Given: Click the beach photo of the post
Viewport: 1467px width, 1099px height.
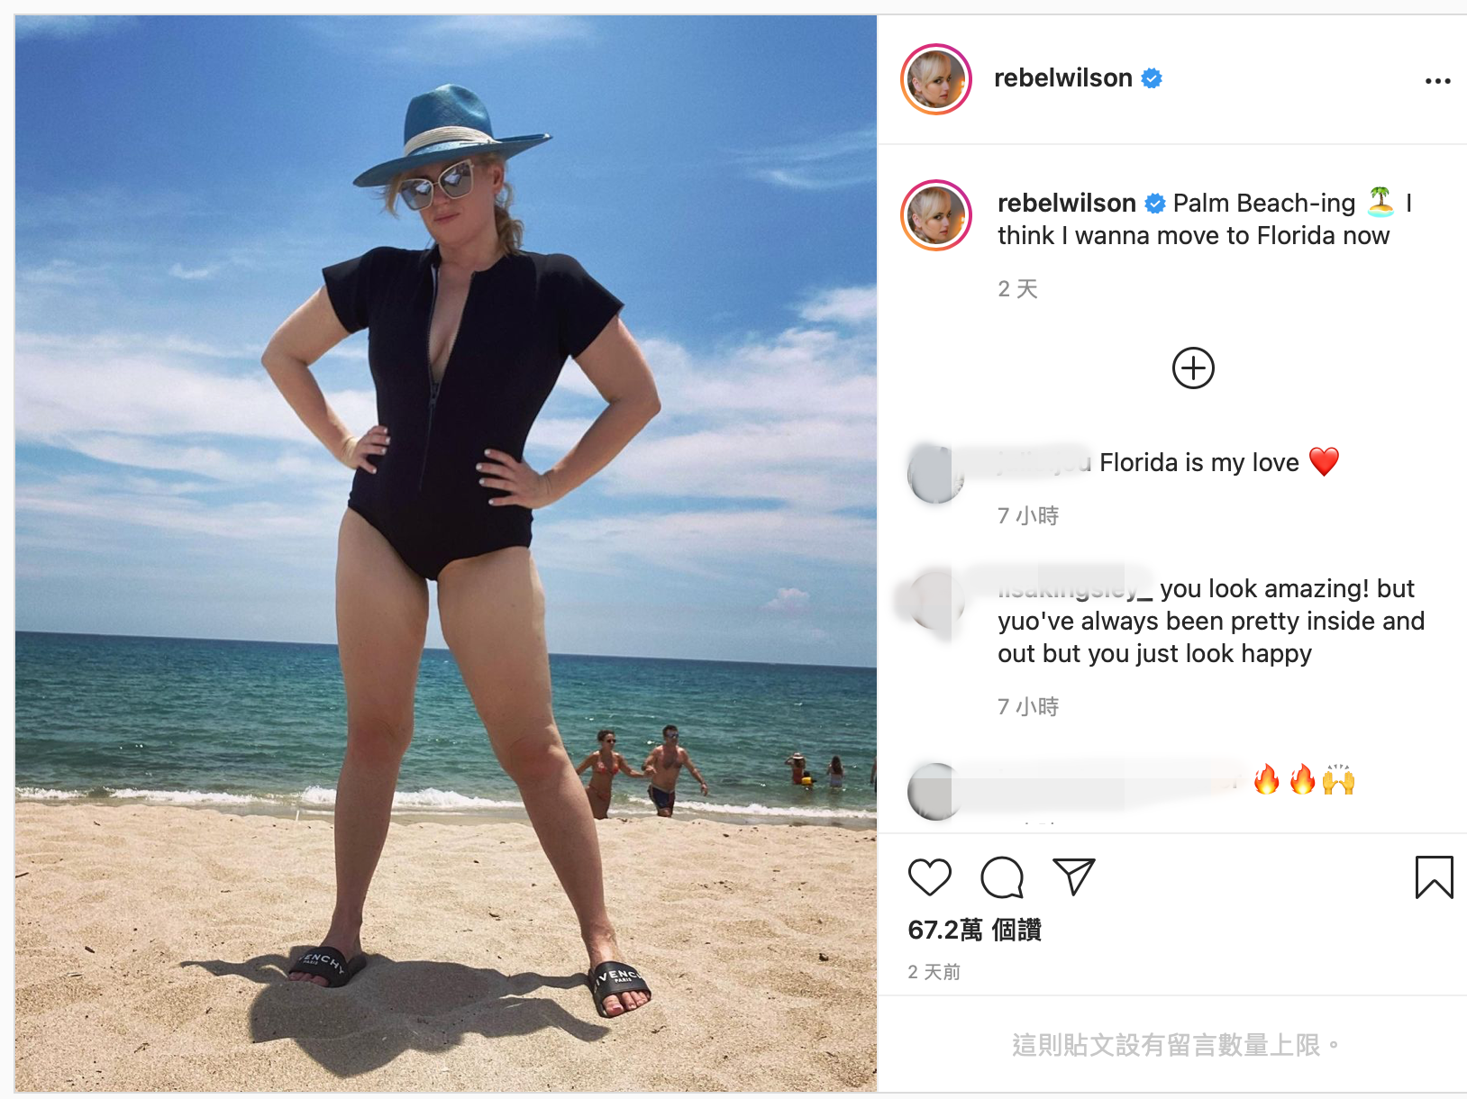Looking at the screenshot, I should 446,553.
